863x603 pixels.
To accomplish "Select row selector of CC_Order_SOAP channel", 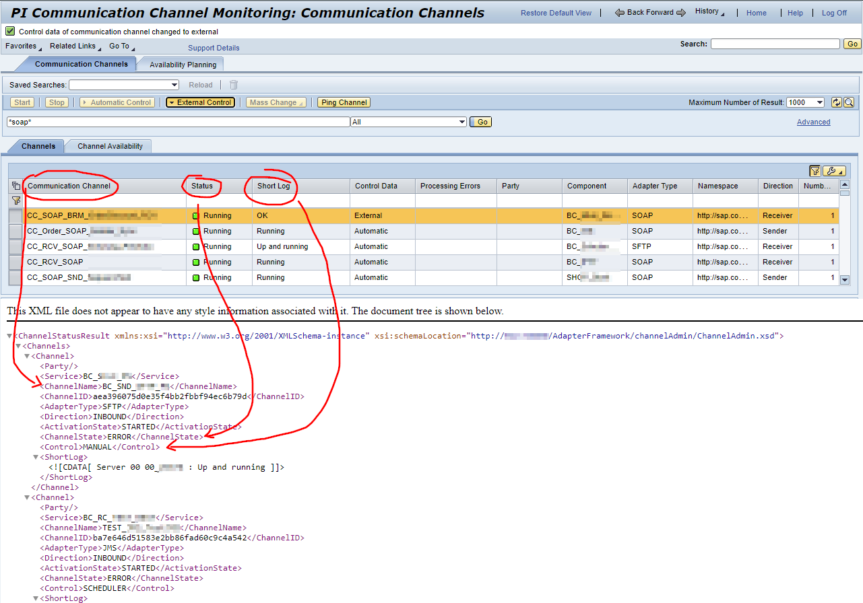I will pyautogui.click(x=15, y=231).
